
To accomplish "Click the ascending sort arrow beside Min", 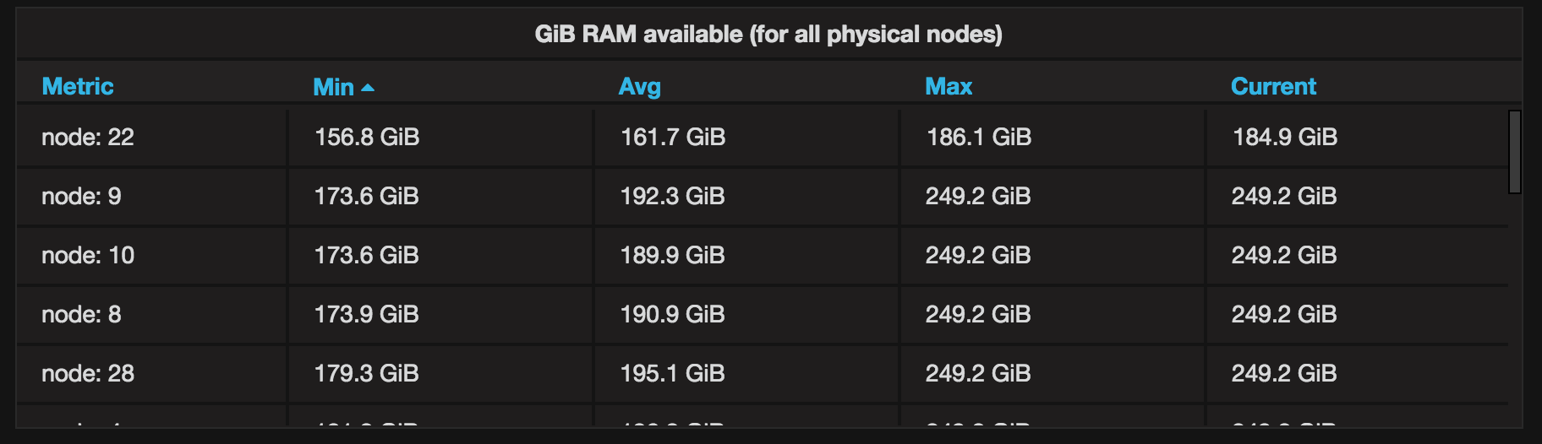I will click(x=368, y=88).
